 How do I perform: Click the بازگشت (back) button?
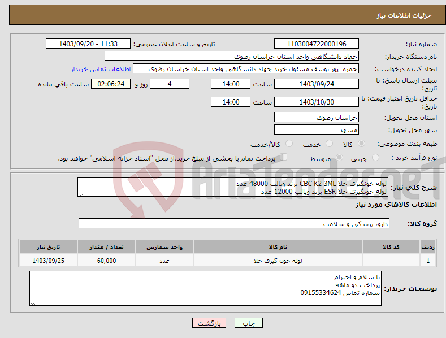[209, 323]
